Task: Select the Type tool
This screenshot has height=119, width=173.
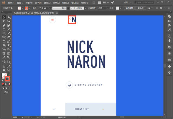Action: pyautogui.click(x=4, y=29)
